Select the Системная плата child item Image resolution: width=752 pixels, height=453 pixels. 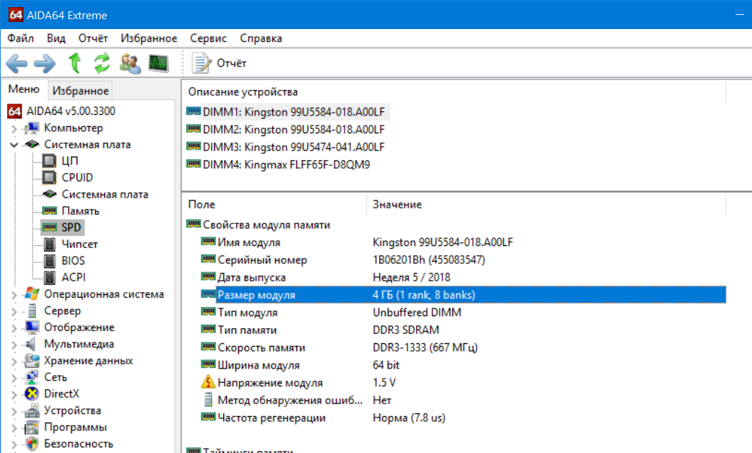105,194
